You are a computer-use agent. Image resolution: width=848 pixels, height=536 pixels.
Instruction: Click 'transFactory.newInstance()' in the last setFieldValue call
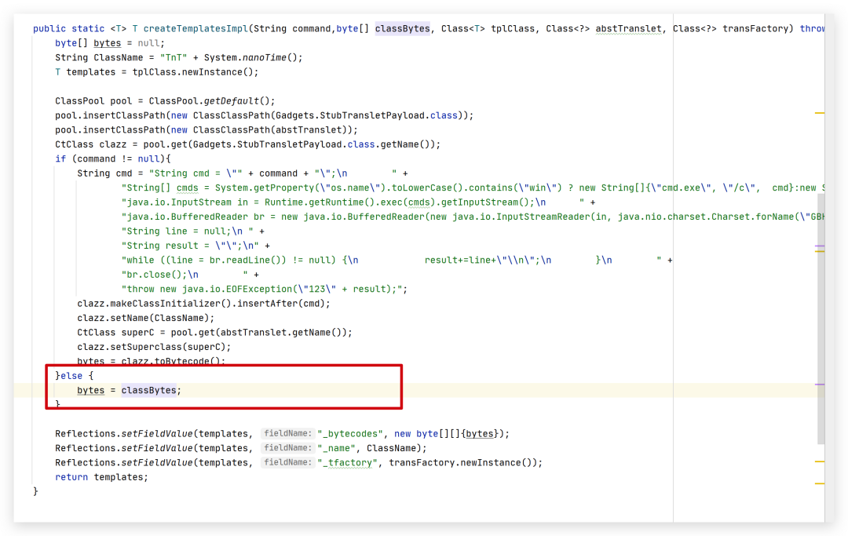point(460,463)
